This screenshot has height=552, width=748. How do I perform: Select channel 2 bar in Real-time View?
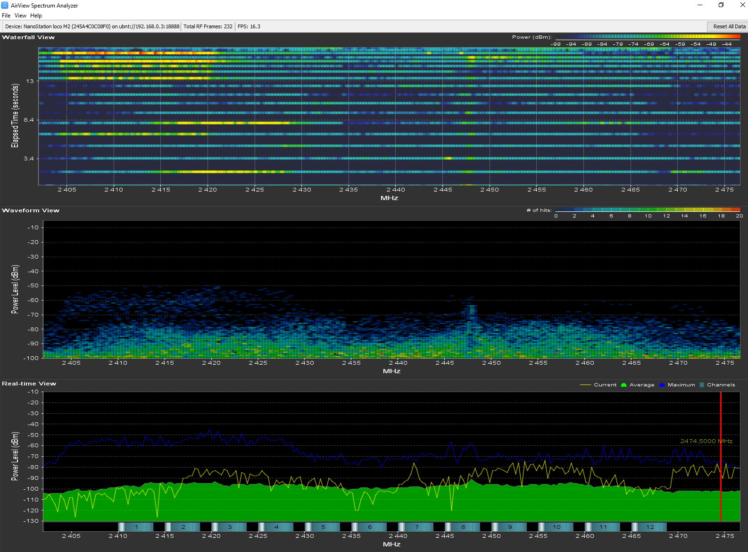pyautogui.click(x=183, y=527)
